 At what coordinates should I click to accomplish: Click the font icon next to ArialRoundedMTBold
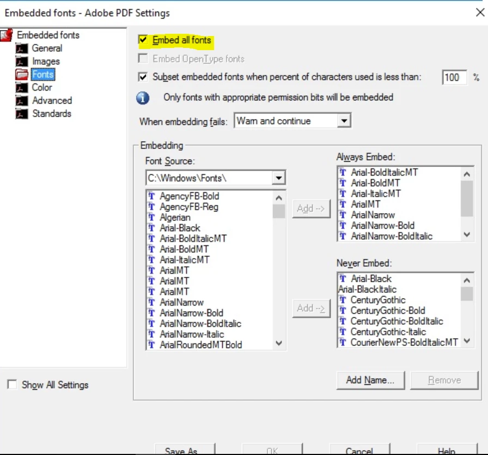(151, 344)
